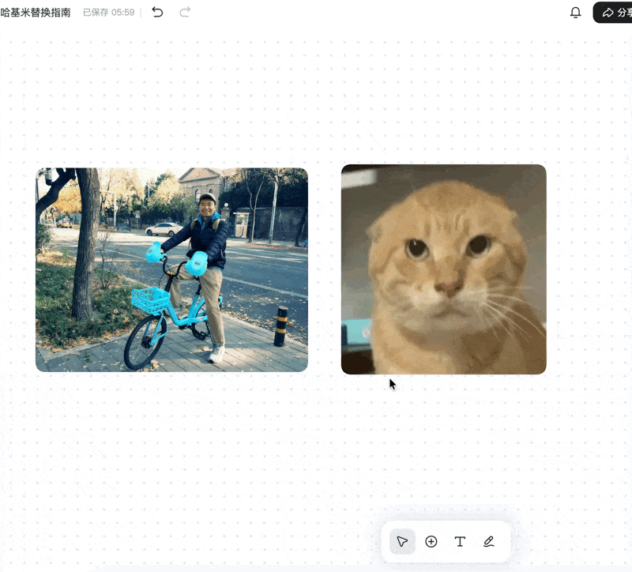632x572 pixels.
Task: Open the notification bell
Action: coord(575,13)
